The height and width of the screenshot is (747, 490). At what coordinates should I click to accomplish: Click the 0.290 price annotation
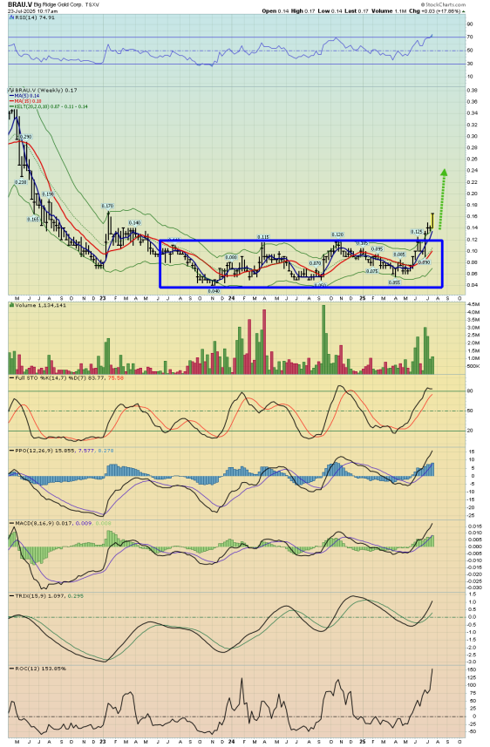pyautogui.click(x=26, y=137)
